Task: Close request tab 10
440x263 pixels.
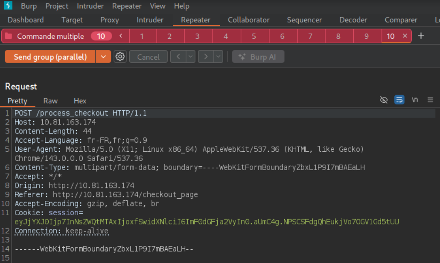Action: tap(405, 36)
